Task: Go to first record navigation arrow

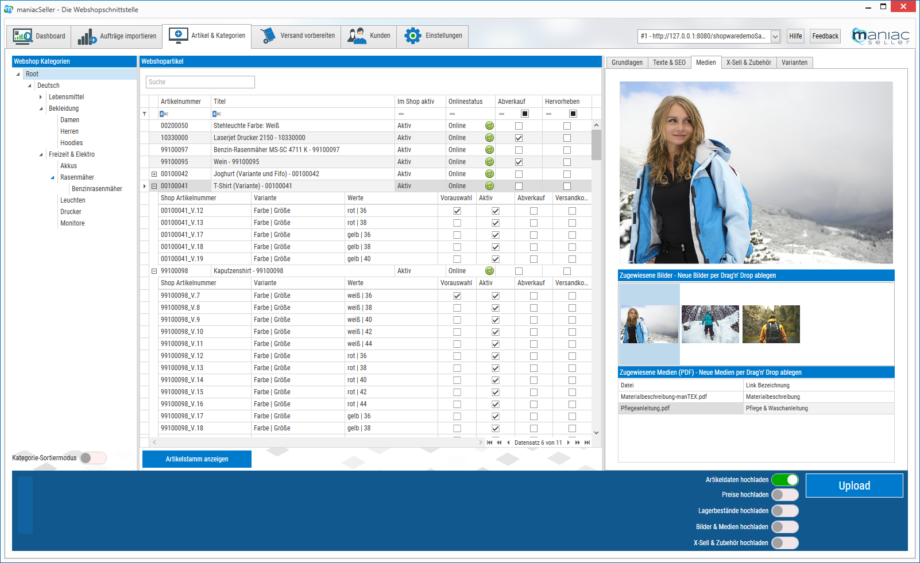Action: pos(489,442)
